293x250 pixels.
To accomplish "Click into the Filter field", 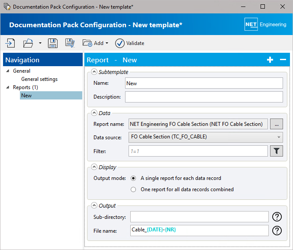I will coord(198,151).
